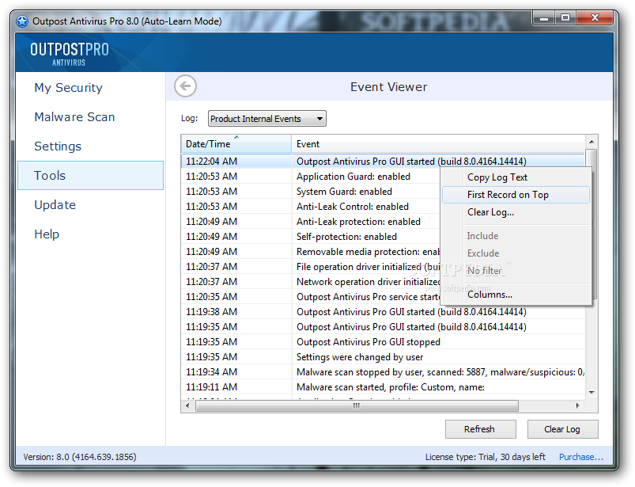Screen dimensions: 635x487
Task: Open the Log dropdown Product Internal Events
Action: coord(266,119)
